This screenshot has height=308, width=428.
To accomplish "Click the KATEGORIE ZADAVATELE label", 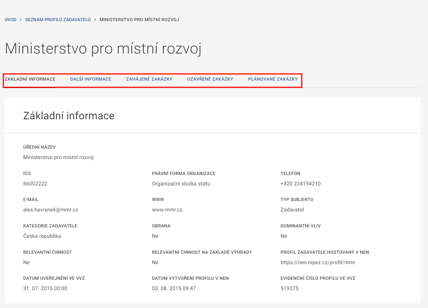I will pyautogui.click(x=50, y=226).
